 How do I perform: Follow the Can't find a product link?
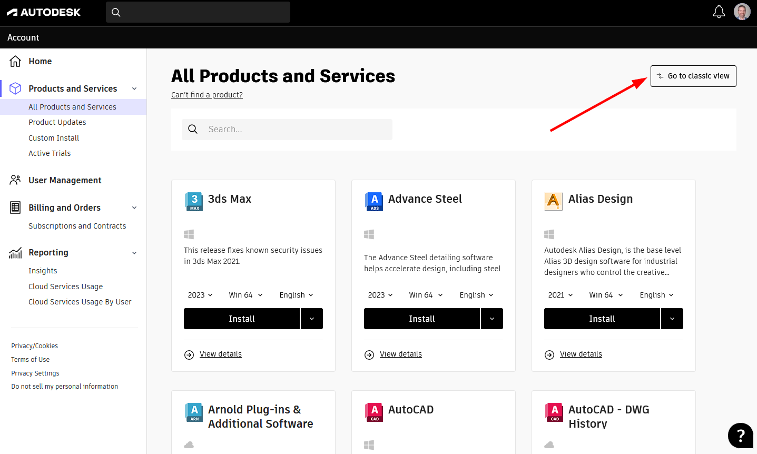point(207,95)
